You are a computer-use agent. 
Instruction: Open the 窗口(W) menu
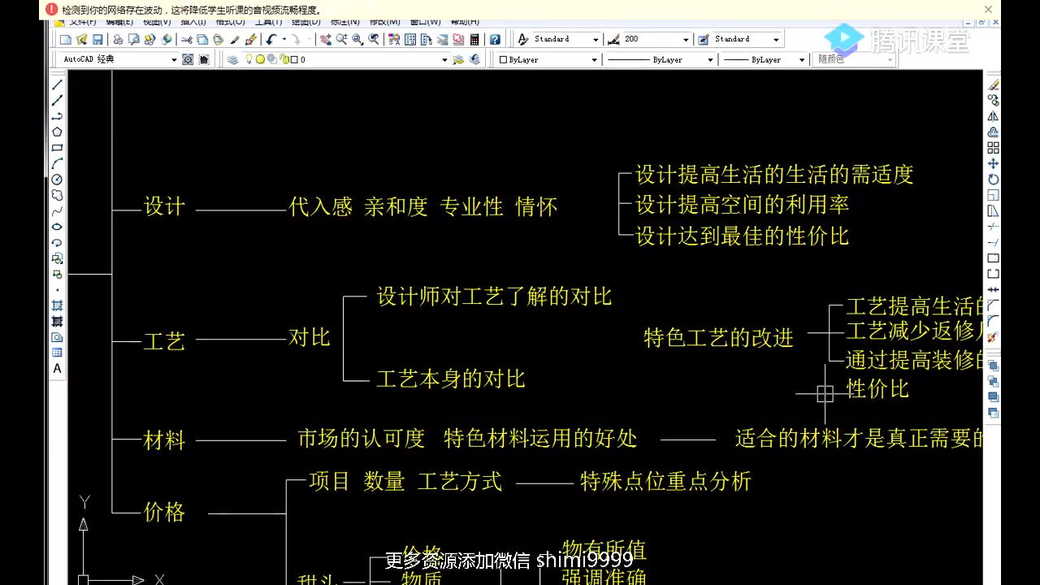(x=425, y=22)
